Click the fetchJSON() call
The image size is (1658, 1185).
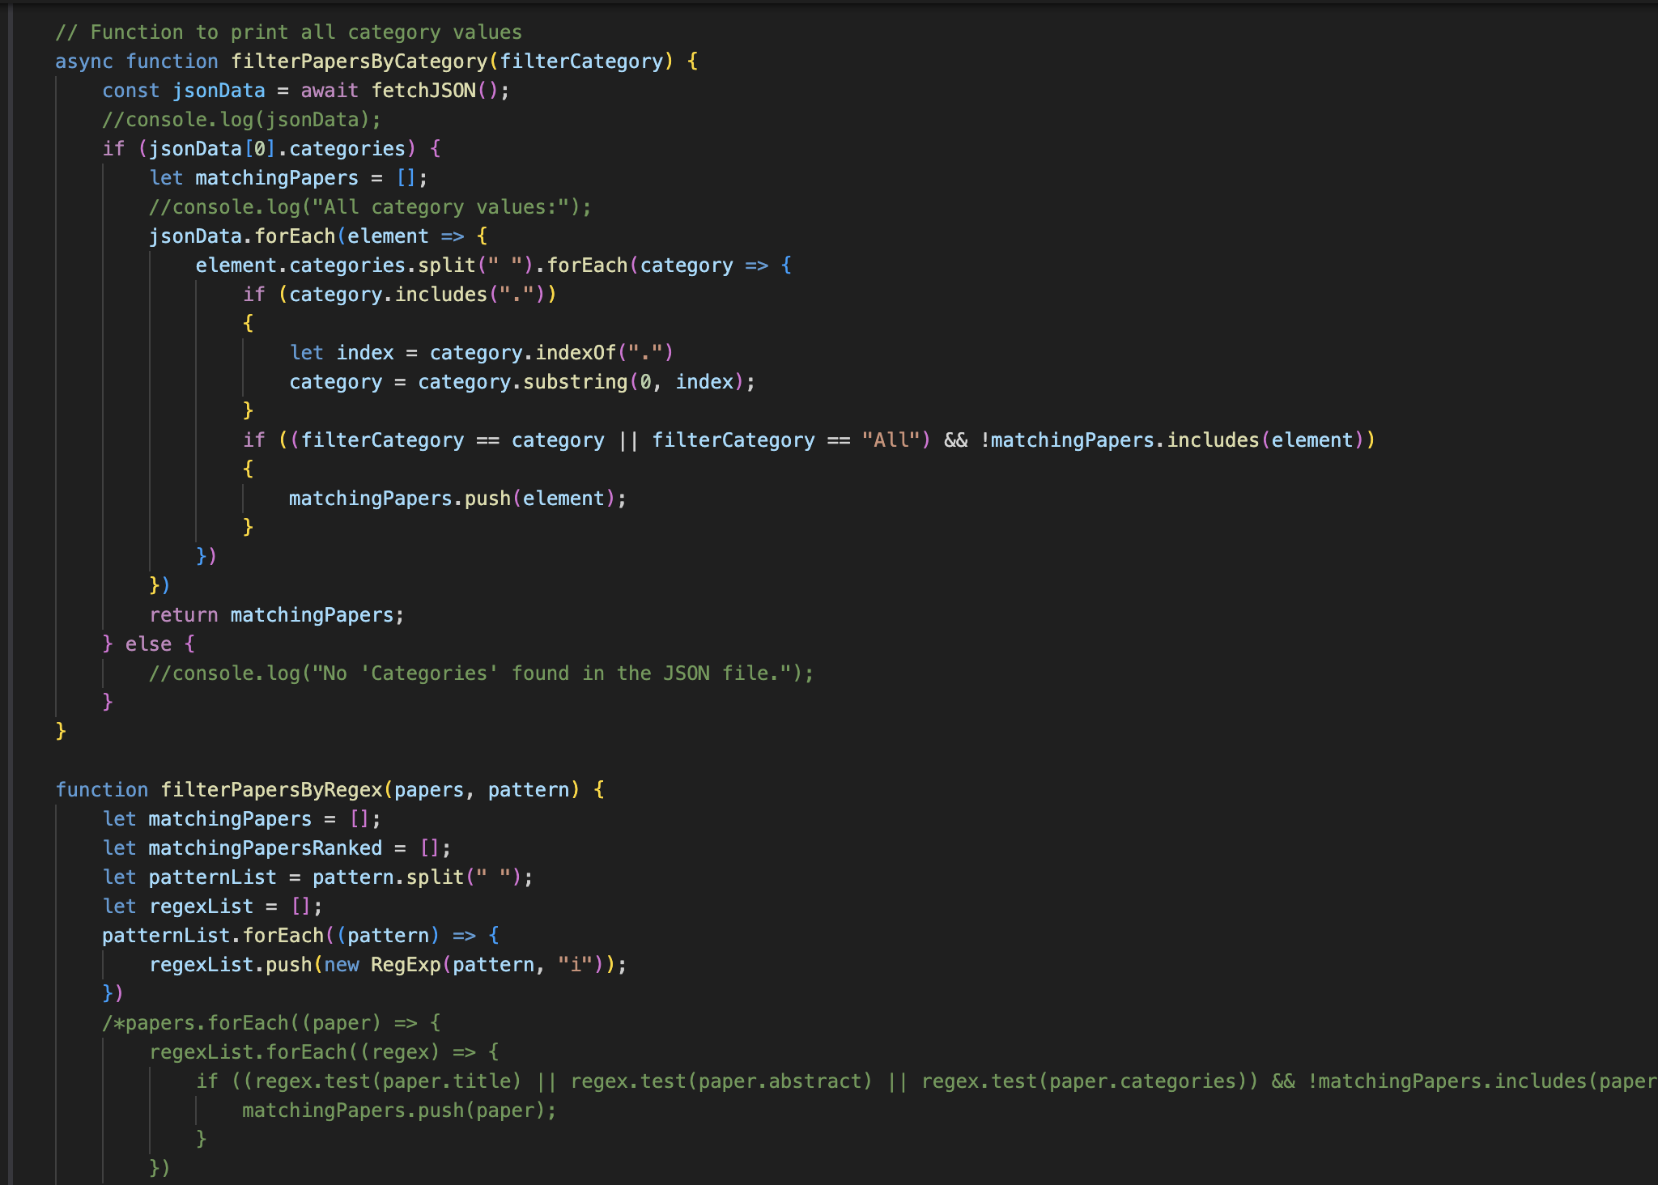pos(432,91)
